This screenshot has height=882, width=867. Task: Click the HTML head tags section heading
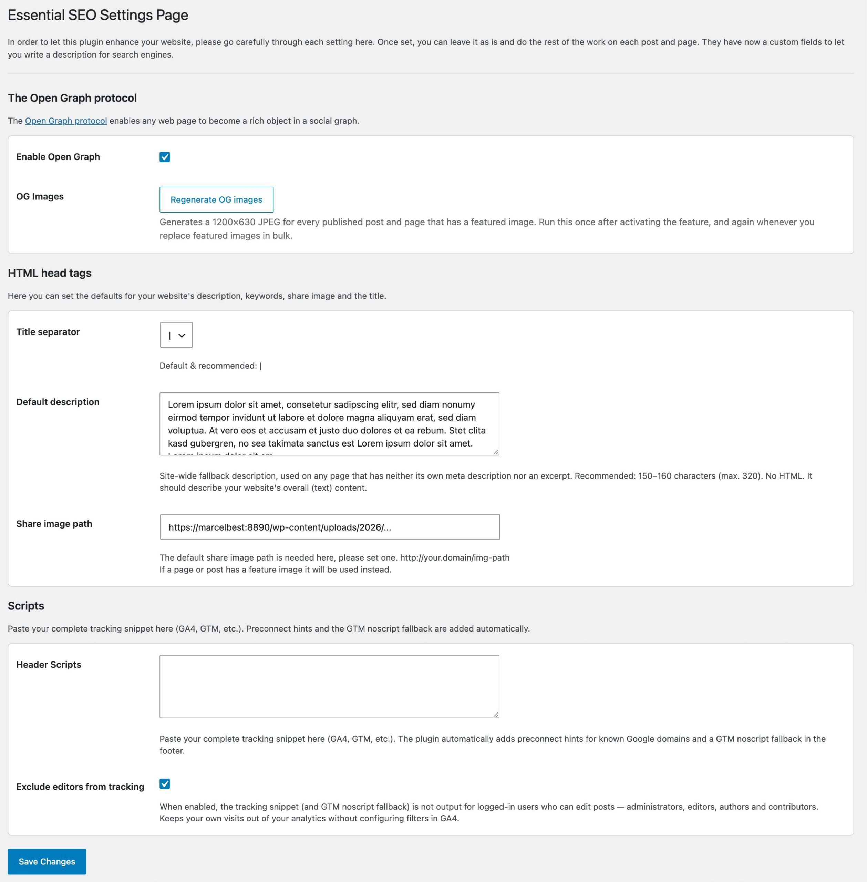pos(50,273)
